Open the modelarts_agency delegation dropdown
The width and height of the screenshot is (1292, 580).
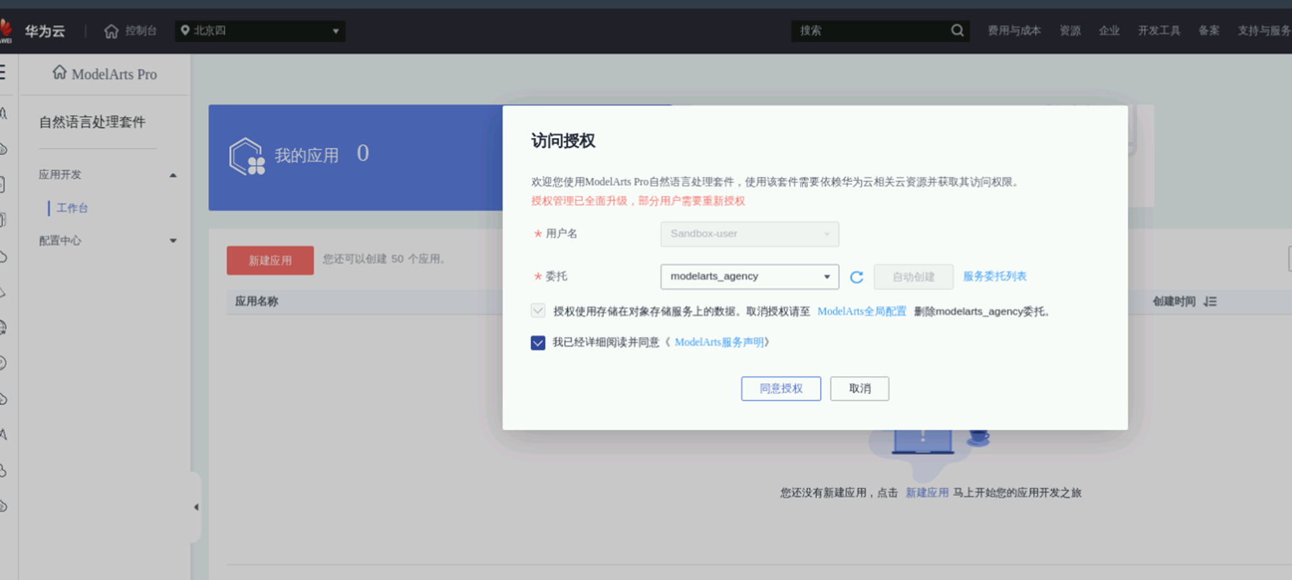[x=749, y=276]
